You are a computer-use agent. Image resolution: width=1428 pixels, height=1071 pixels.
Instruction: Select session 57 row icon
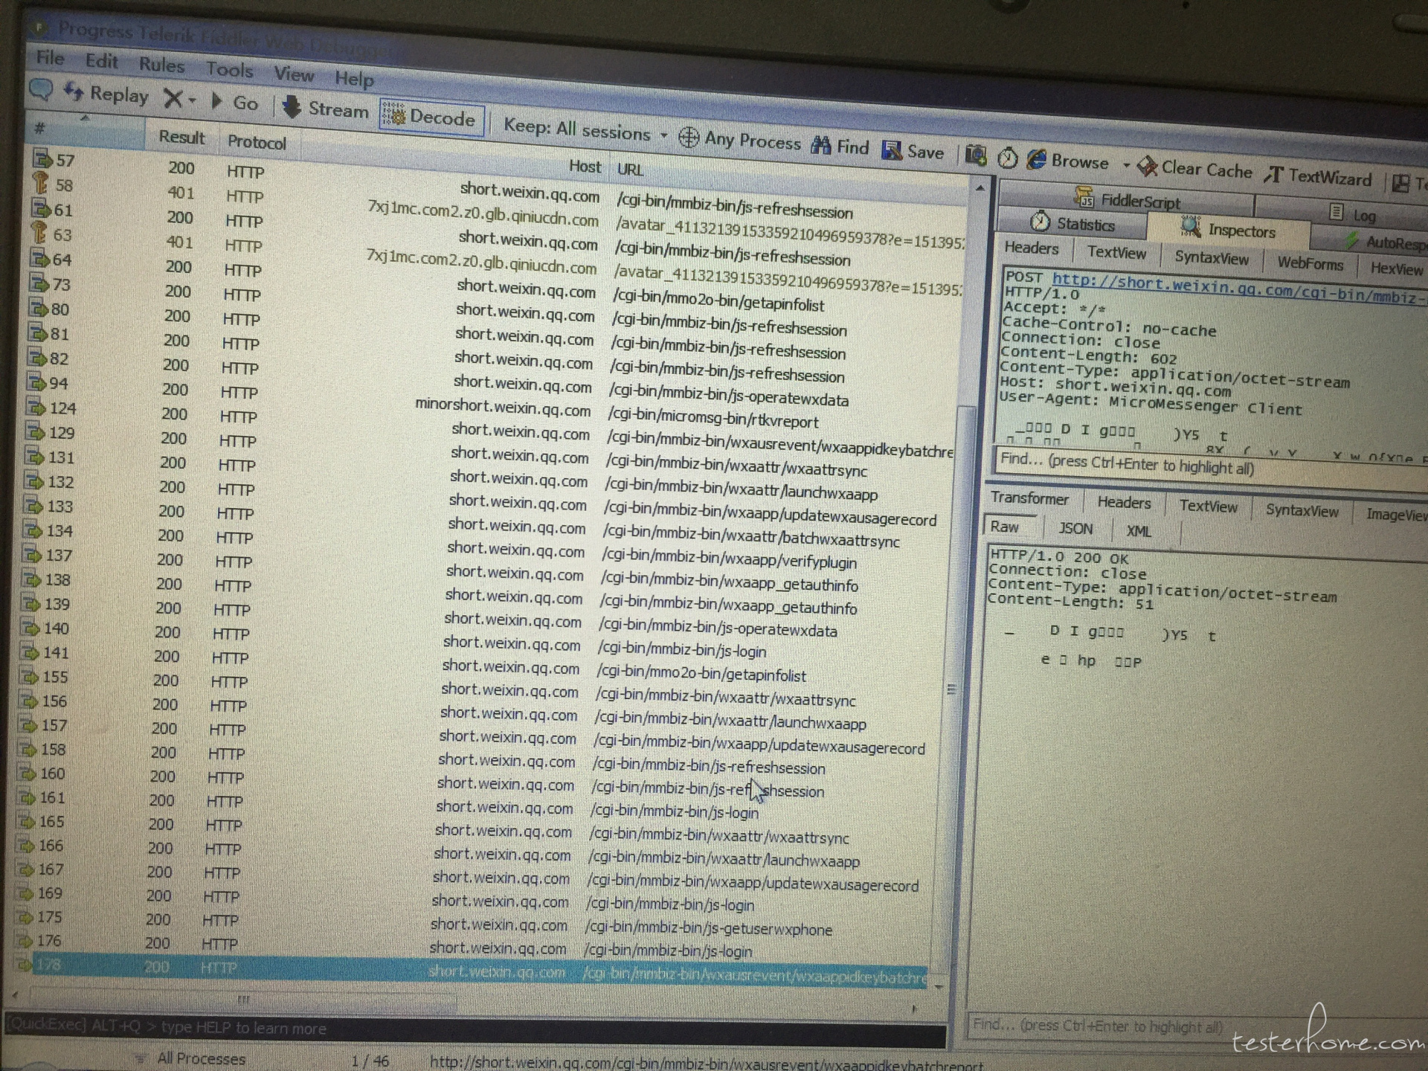[42, 158]
